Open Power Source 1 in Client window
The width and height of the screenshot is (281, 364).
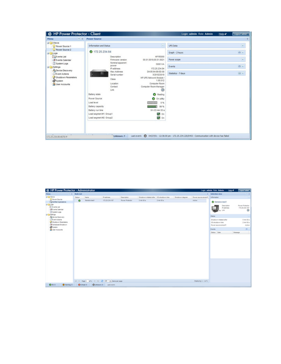tap(63, 46)
